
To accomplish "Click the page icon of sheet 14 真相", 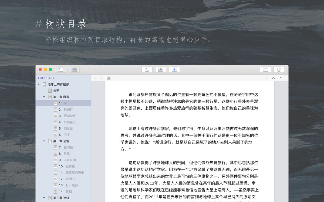I will [55, 191].
